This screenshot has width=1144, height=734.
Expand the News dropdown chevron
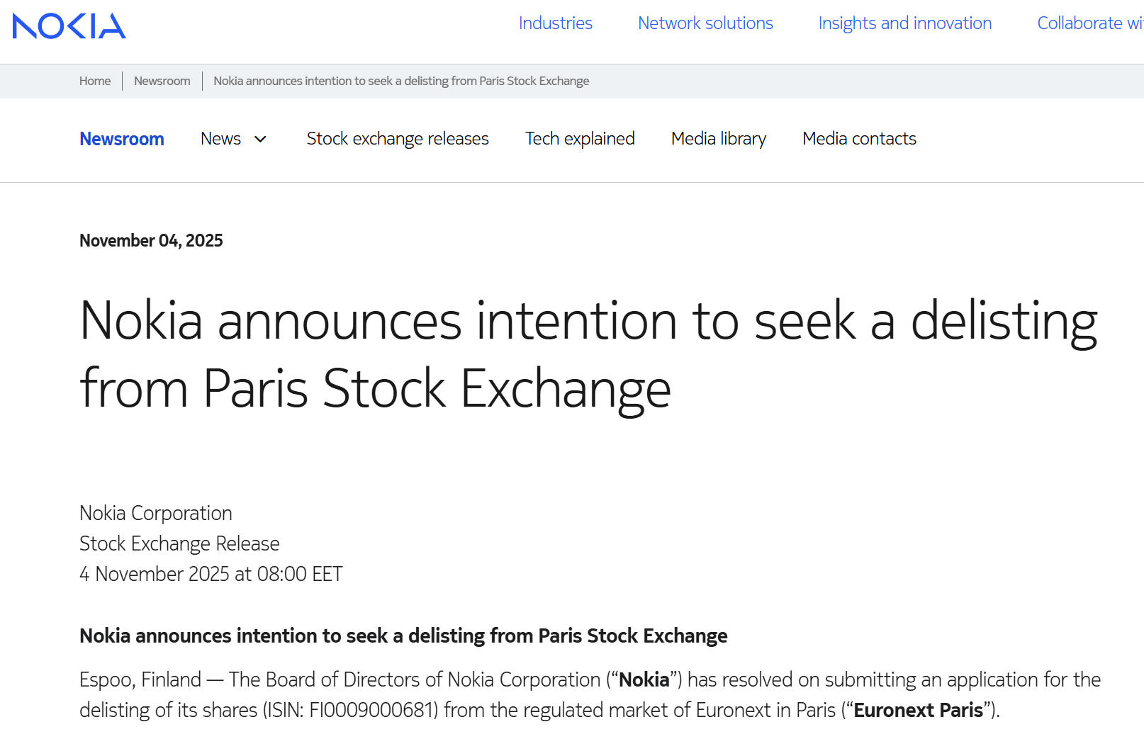click(260, 140)
